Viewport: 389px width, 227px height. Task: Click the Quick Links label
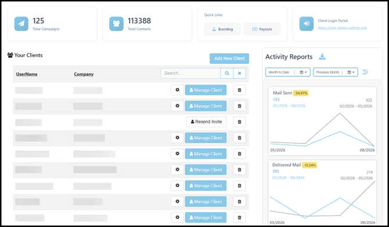pos(213,15)
